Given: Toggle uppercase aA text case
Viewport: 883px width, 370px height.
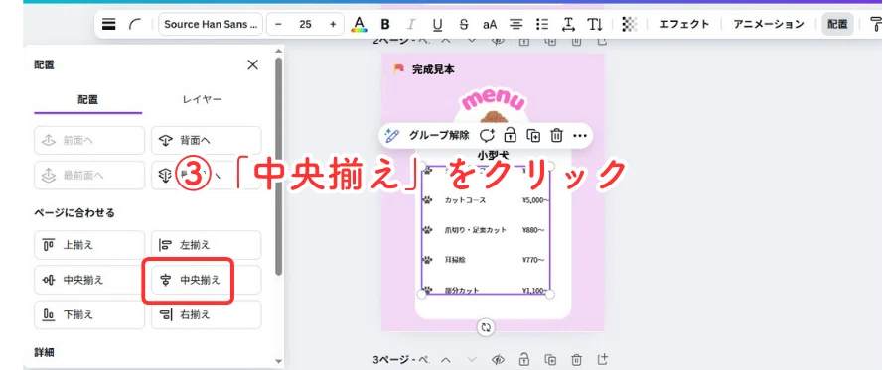Looking at the screenshot, I should pyautogui.click(x=490, y=24).
